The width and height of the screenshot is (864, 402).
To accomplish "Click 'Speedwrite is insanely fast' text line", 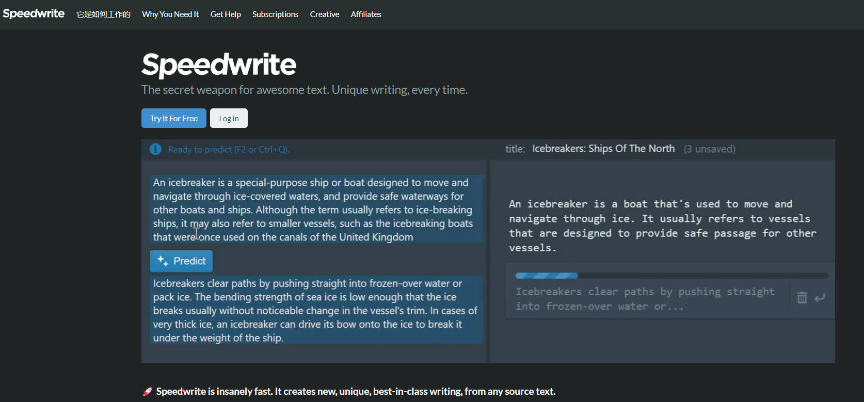I will 356,392.
